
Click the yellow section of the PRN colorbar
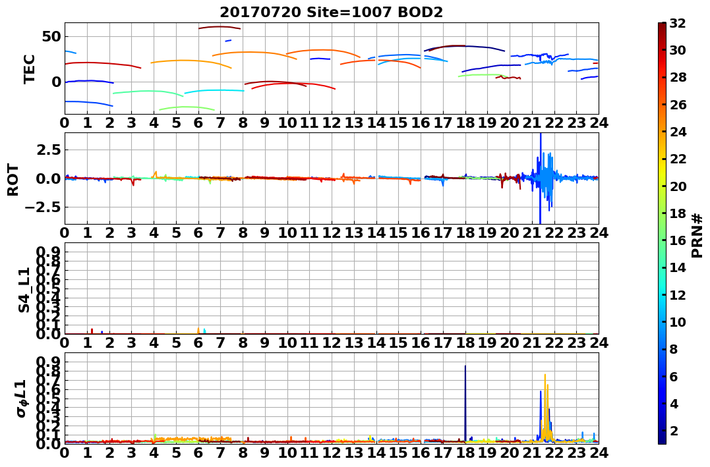coord(662,170)
